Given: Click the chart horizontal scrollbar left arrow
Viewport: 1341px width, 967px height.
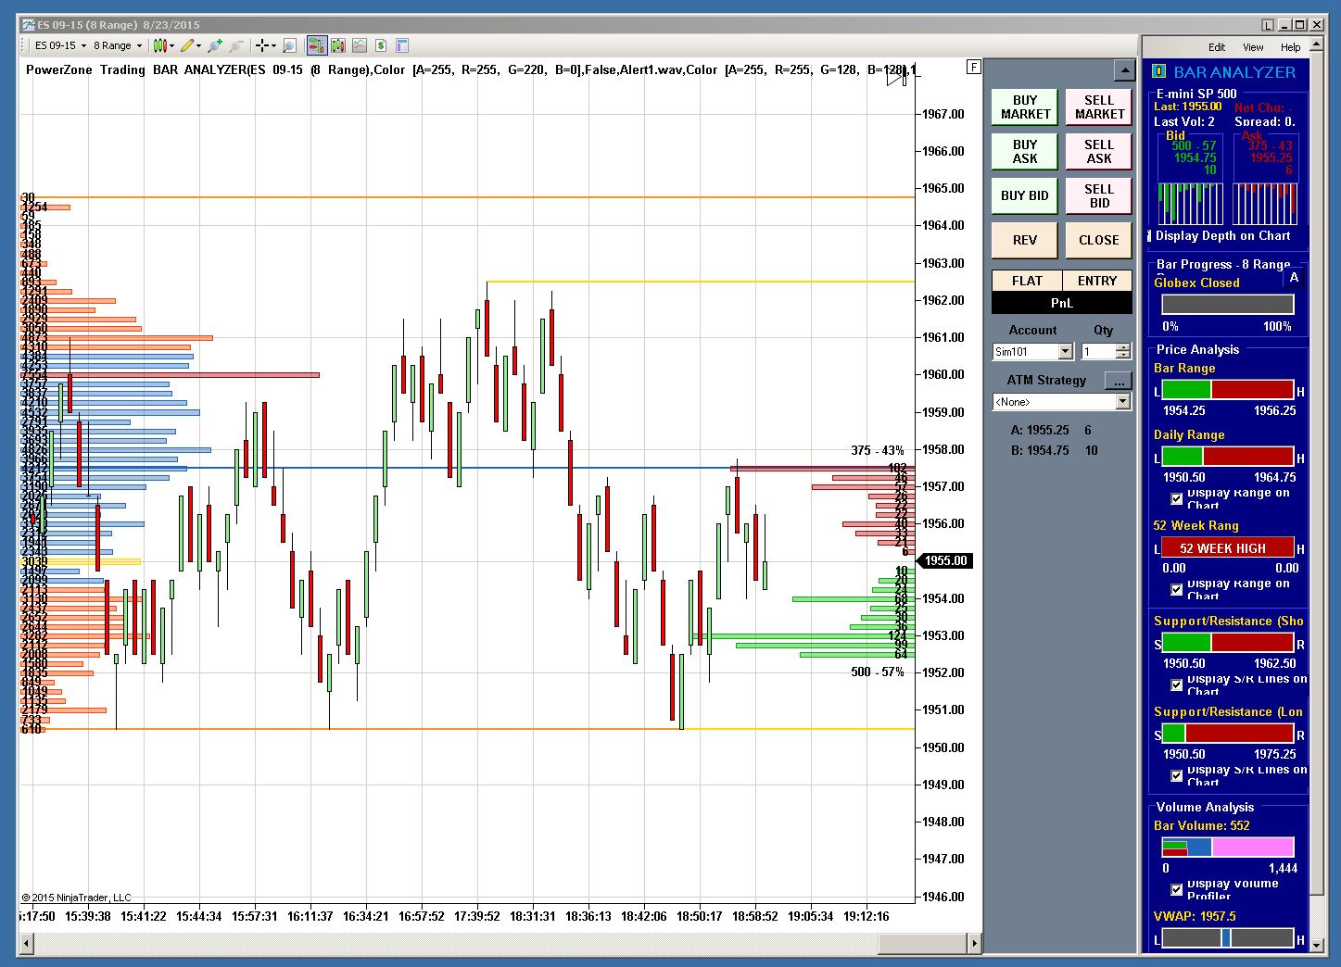Looking at the screenshot, I should coord(27,944).
